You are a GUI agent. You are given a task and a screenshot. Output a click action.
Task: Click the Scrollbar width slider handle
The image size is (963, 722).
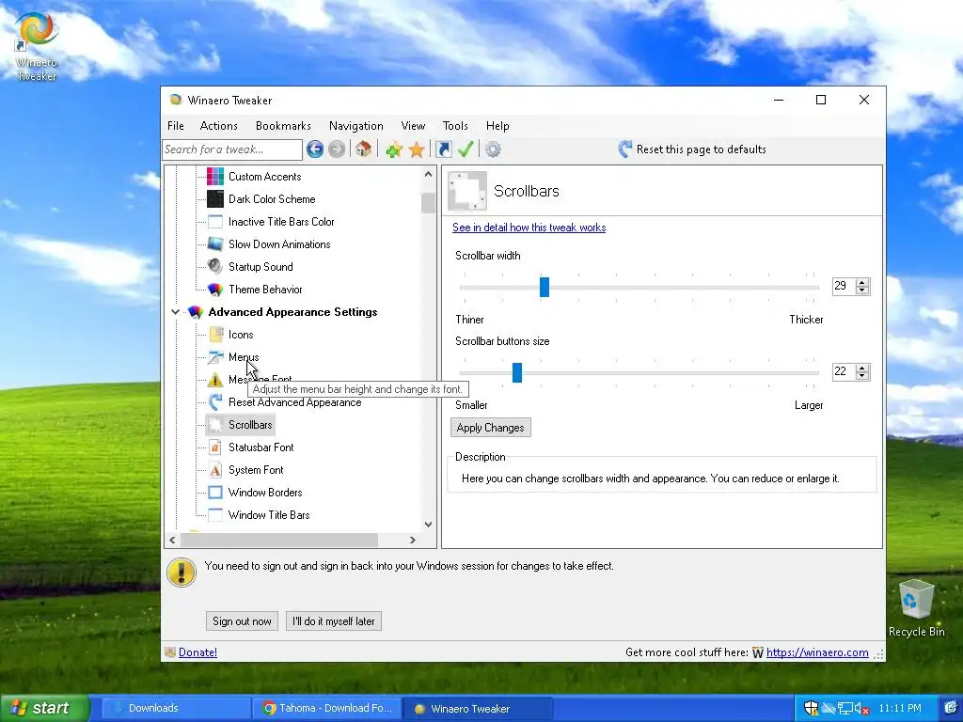[x=545, y=287]
